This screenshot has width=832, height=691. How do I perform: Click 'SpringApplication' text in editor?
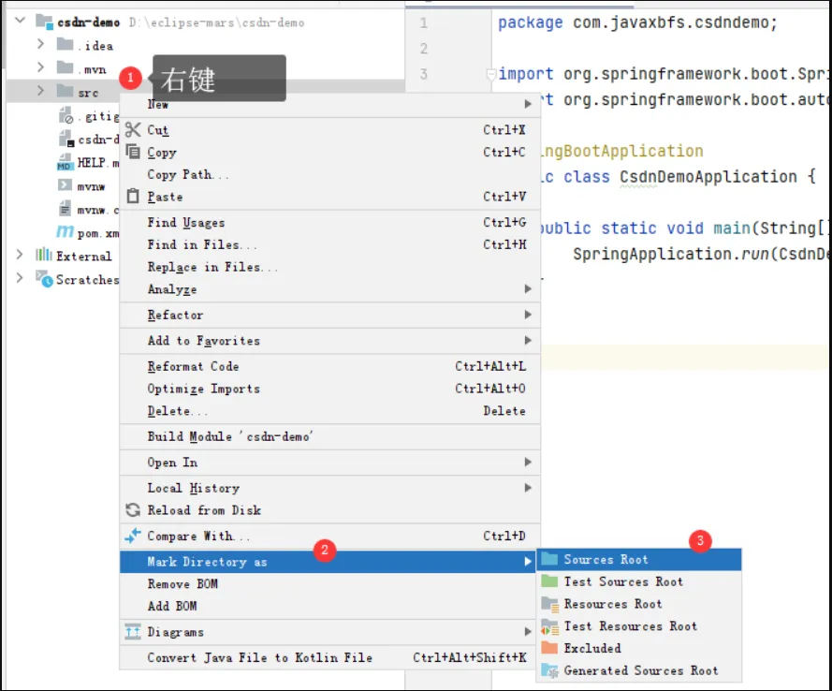pos(652,255)
